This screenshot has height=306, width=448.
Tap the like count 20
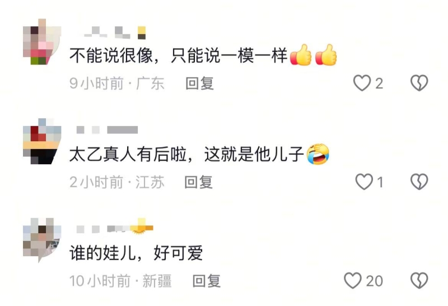click(374, 281)
